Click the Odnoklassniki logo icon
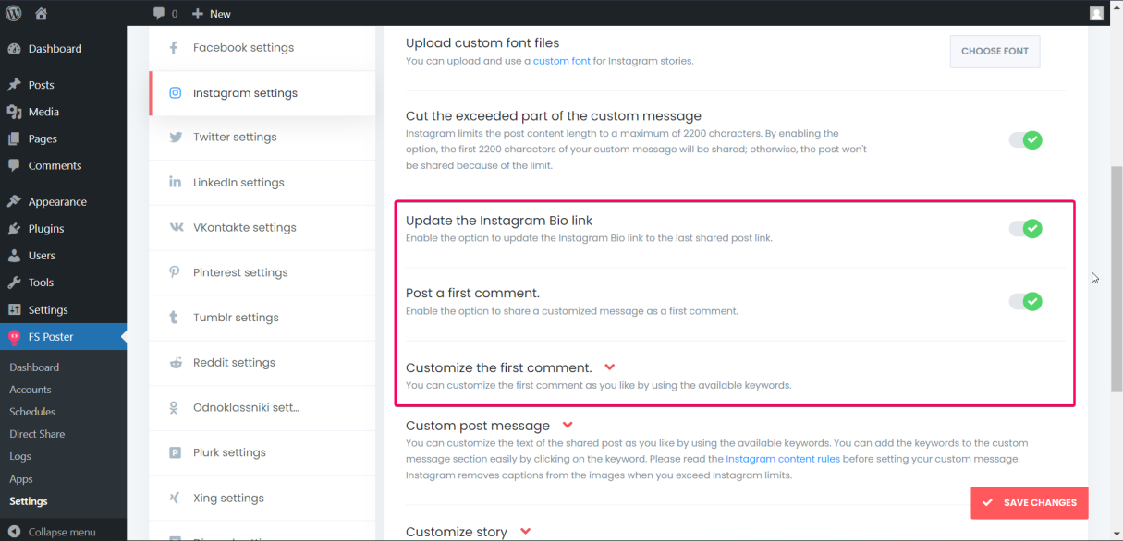The height and width of the screenshot is (541, 1123). coord(174,407)
